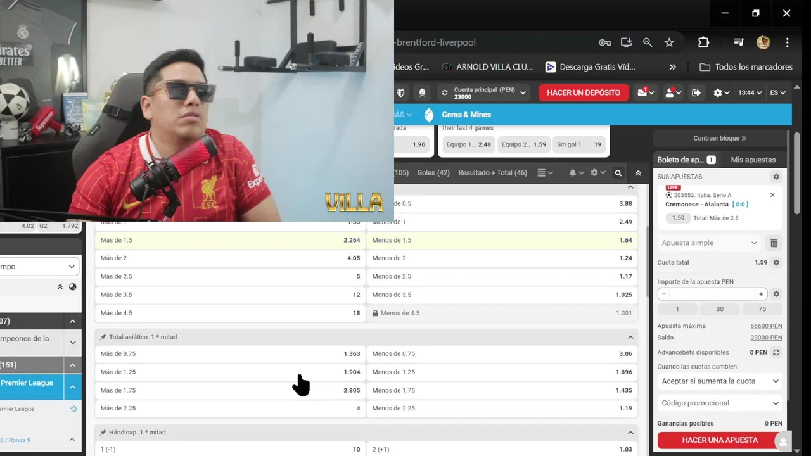This screenshot has width=811, height=456.
Task: Open the Chrome profile avatar
Action: pos(763,42)
